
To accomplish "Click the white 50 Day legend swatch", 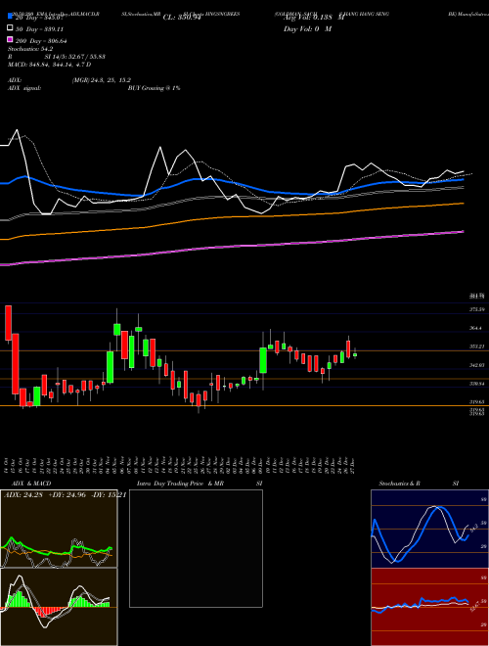I will (x=10, y=27).
